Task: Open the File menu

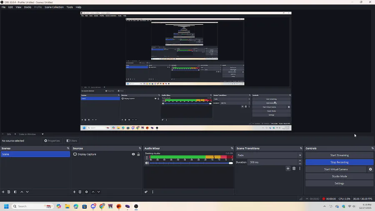Action: coord(4,7)
